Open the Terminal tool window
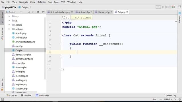Viewport: 182px width, 102px height. [x=26, y=95]
